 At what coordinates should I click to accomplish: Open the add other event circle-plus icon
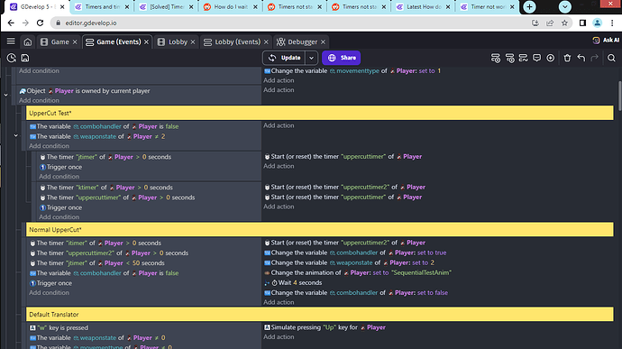(550, 58)
